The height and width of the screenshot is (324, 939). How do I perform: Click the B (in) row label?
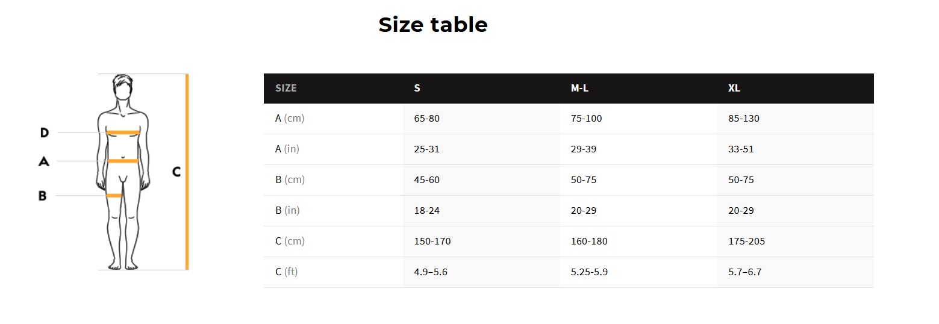tap(287, 211)
